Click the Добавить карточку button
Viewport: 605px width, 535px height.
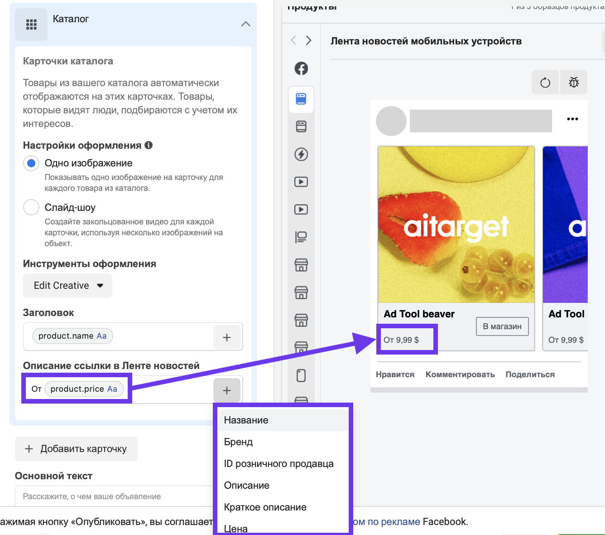pos(76,449)
